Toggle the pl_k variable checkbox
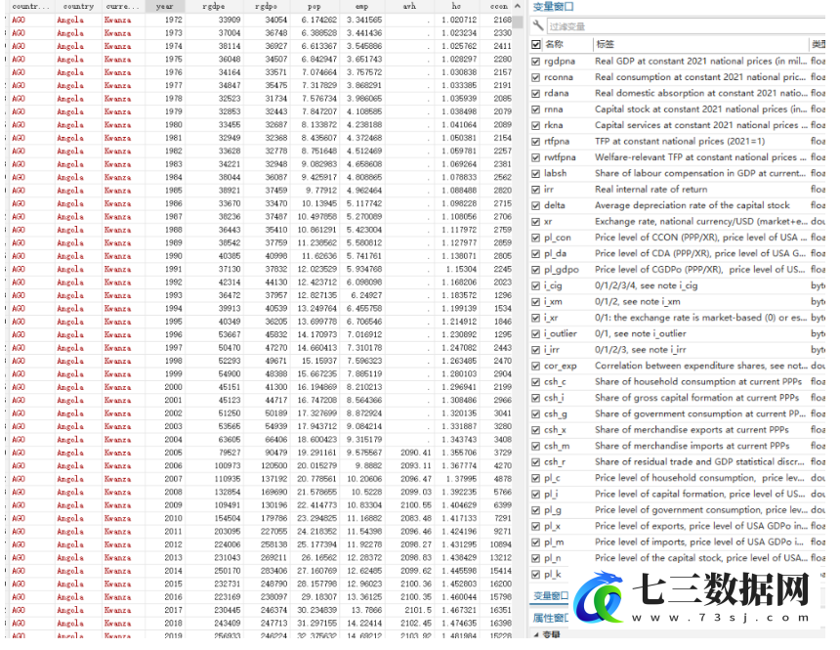The image size is (840, 650). tap(535, 575)
